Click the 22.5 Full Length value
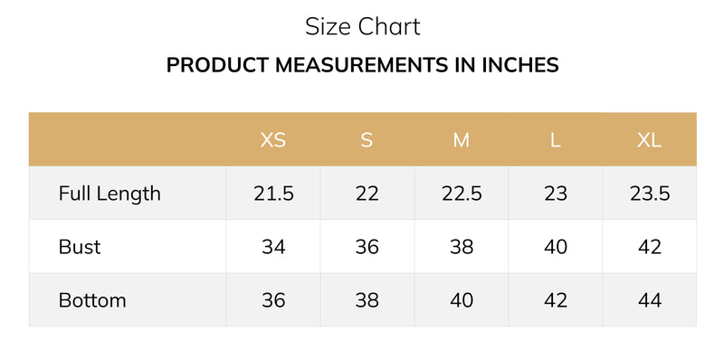724x359 pixels. pos(462,194)
